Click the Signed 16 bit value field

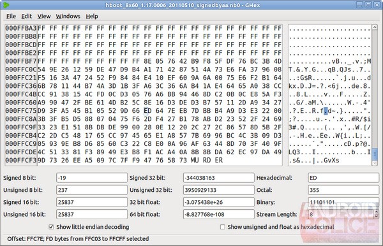pyautogui.click(x=91, y=202)
